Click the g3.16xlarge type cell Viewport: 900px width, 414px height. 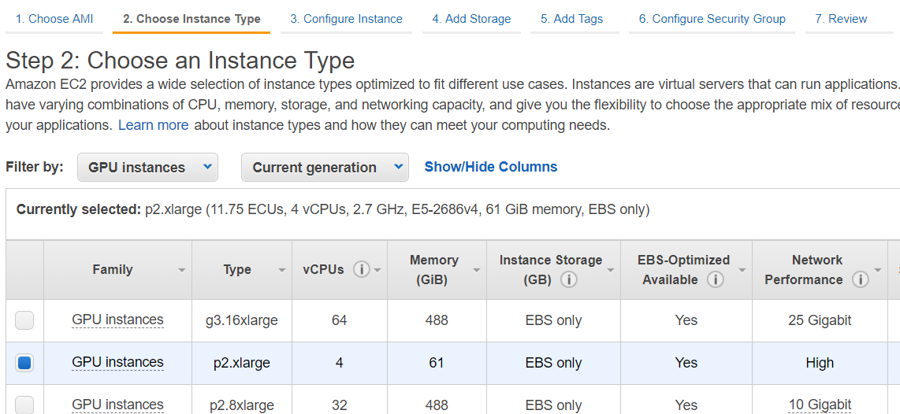click(x=242, y=320)
